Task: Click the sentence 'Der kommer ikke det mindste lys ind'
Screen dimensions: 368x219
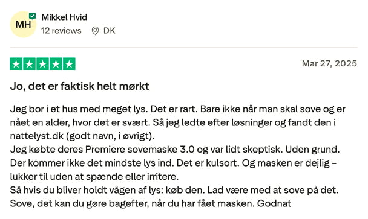Action: pyautogui.click(x=92, y=163)
